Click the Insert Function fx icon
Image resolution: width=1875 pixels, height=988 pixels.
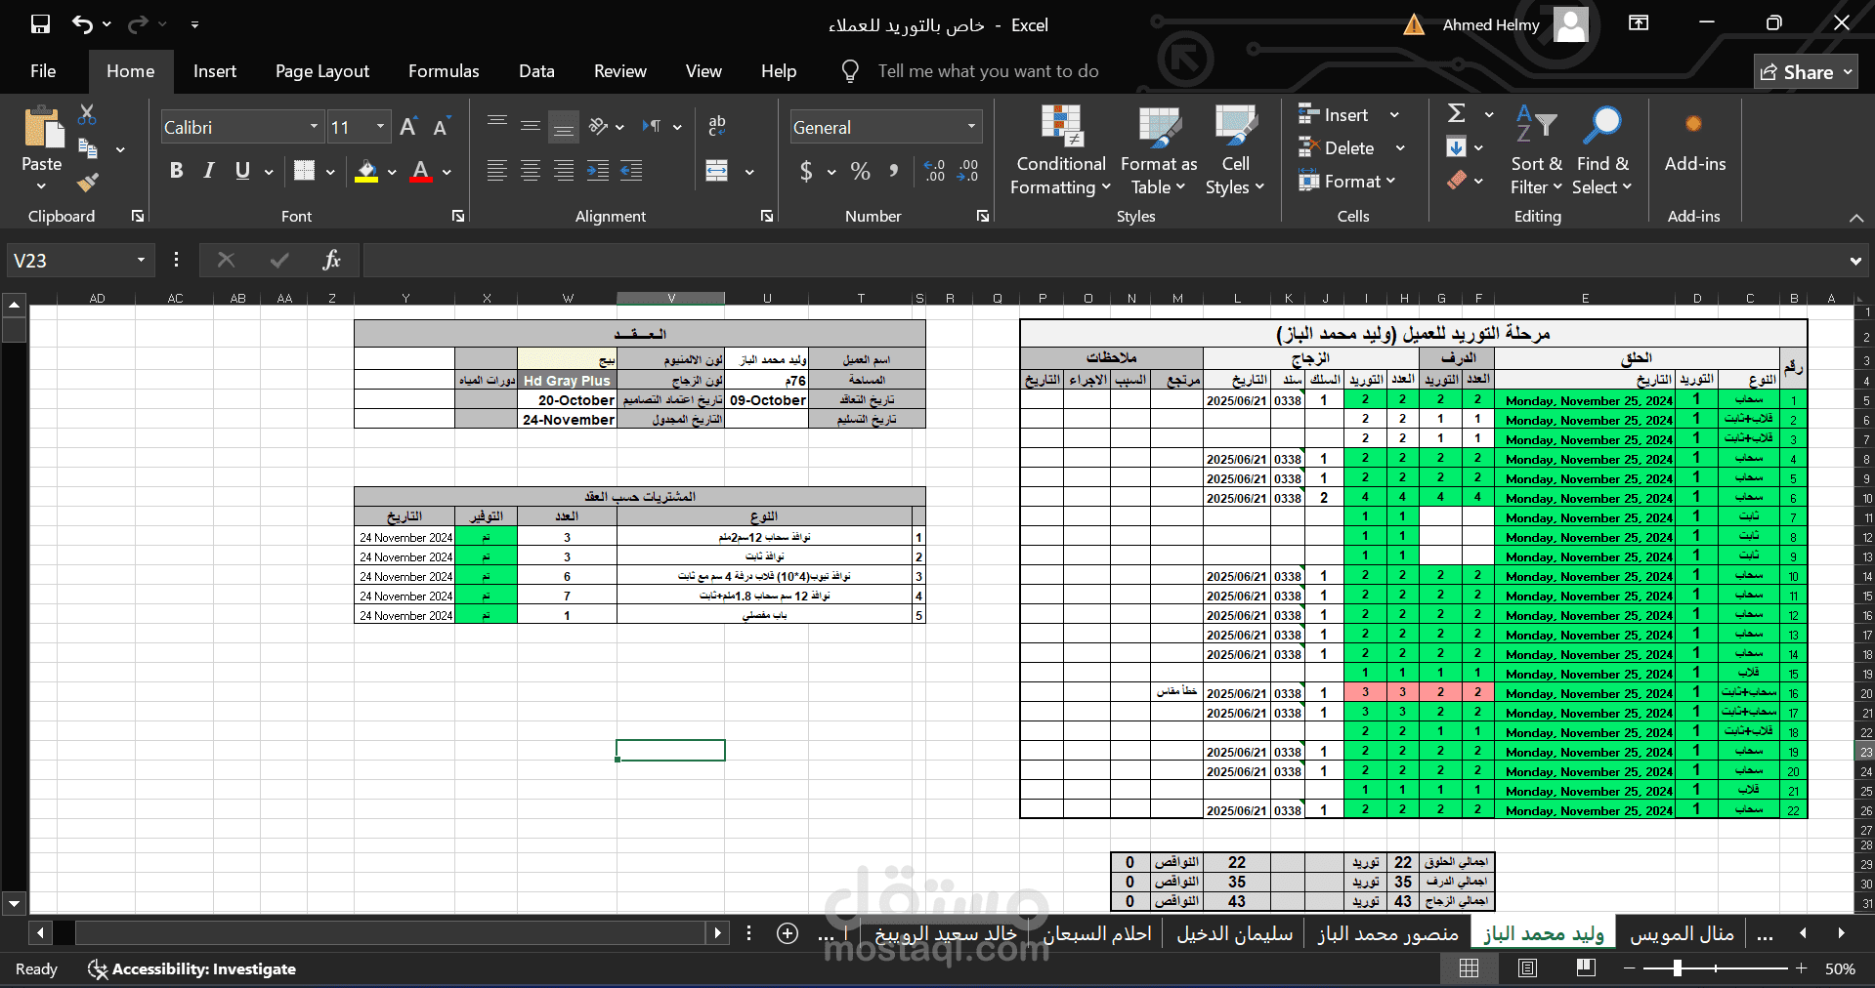click(331, 260)
